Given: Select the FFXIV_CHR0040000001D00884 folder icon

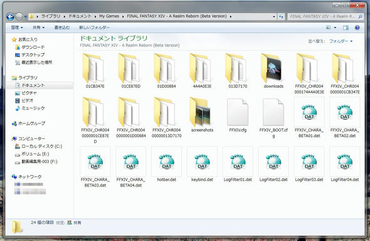Looking at the screenshot, I should 129,112.
